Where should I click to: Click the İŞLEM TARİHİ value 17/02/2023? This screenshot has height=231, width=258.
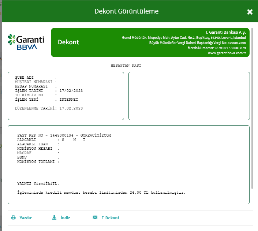71,91
